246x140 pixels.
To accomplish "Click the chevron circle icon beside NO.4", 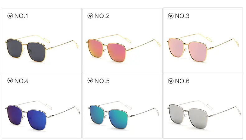I will (x=10, y=81).
